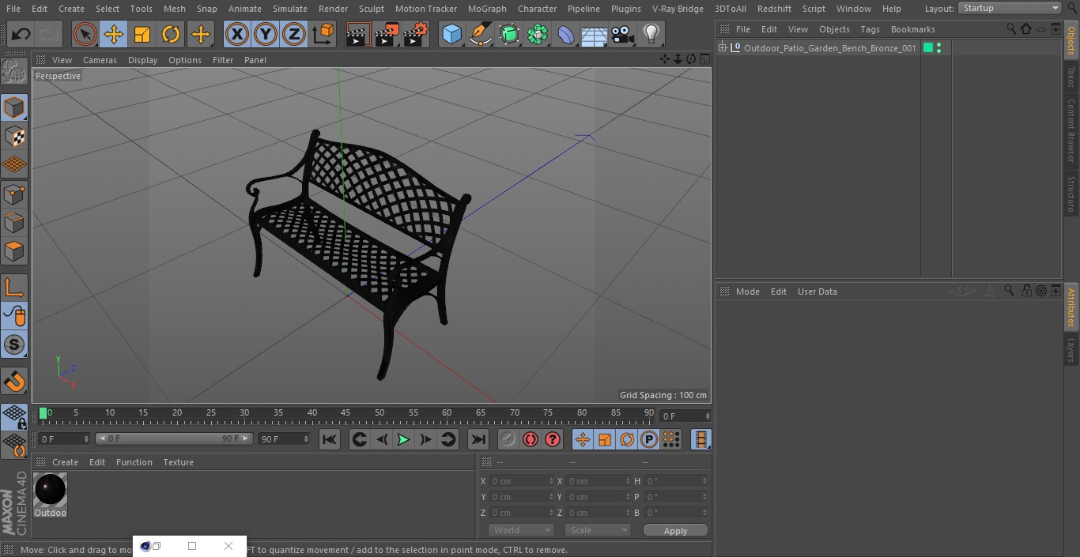This screenshot has height=557, width=1080.
Task: Enable the Axis mode tool
Action: 14,288
